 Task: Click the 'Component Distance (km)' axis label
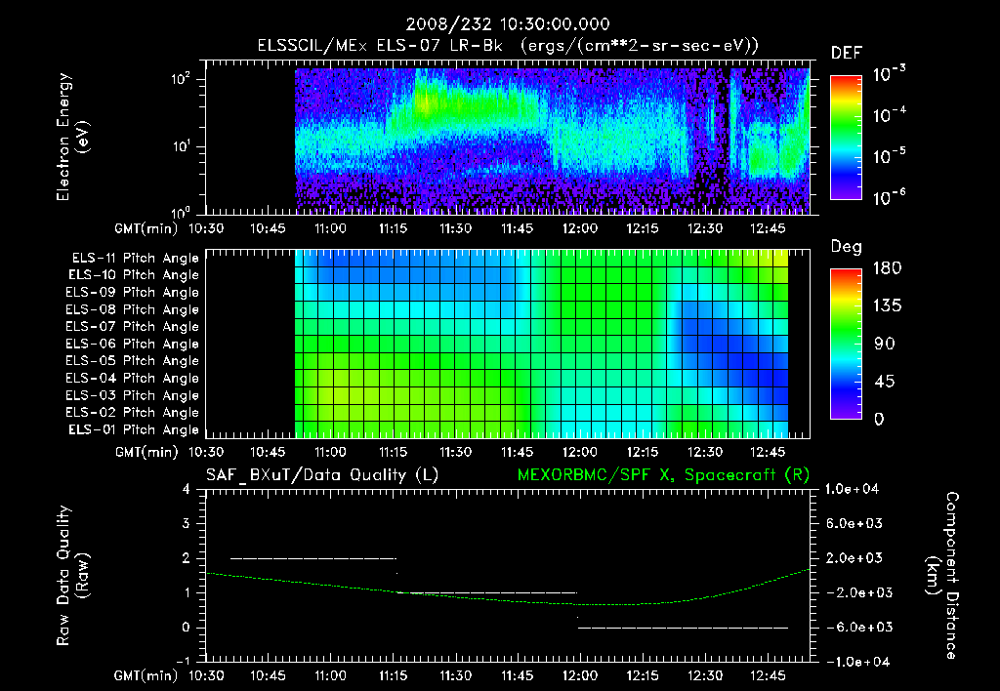(942, 576)
